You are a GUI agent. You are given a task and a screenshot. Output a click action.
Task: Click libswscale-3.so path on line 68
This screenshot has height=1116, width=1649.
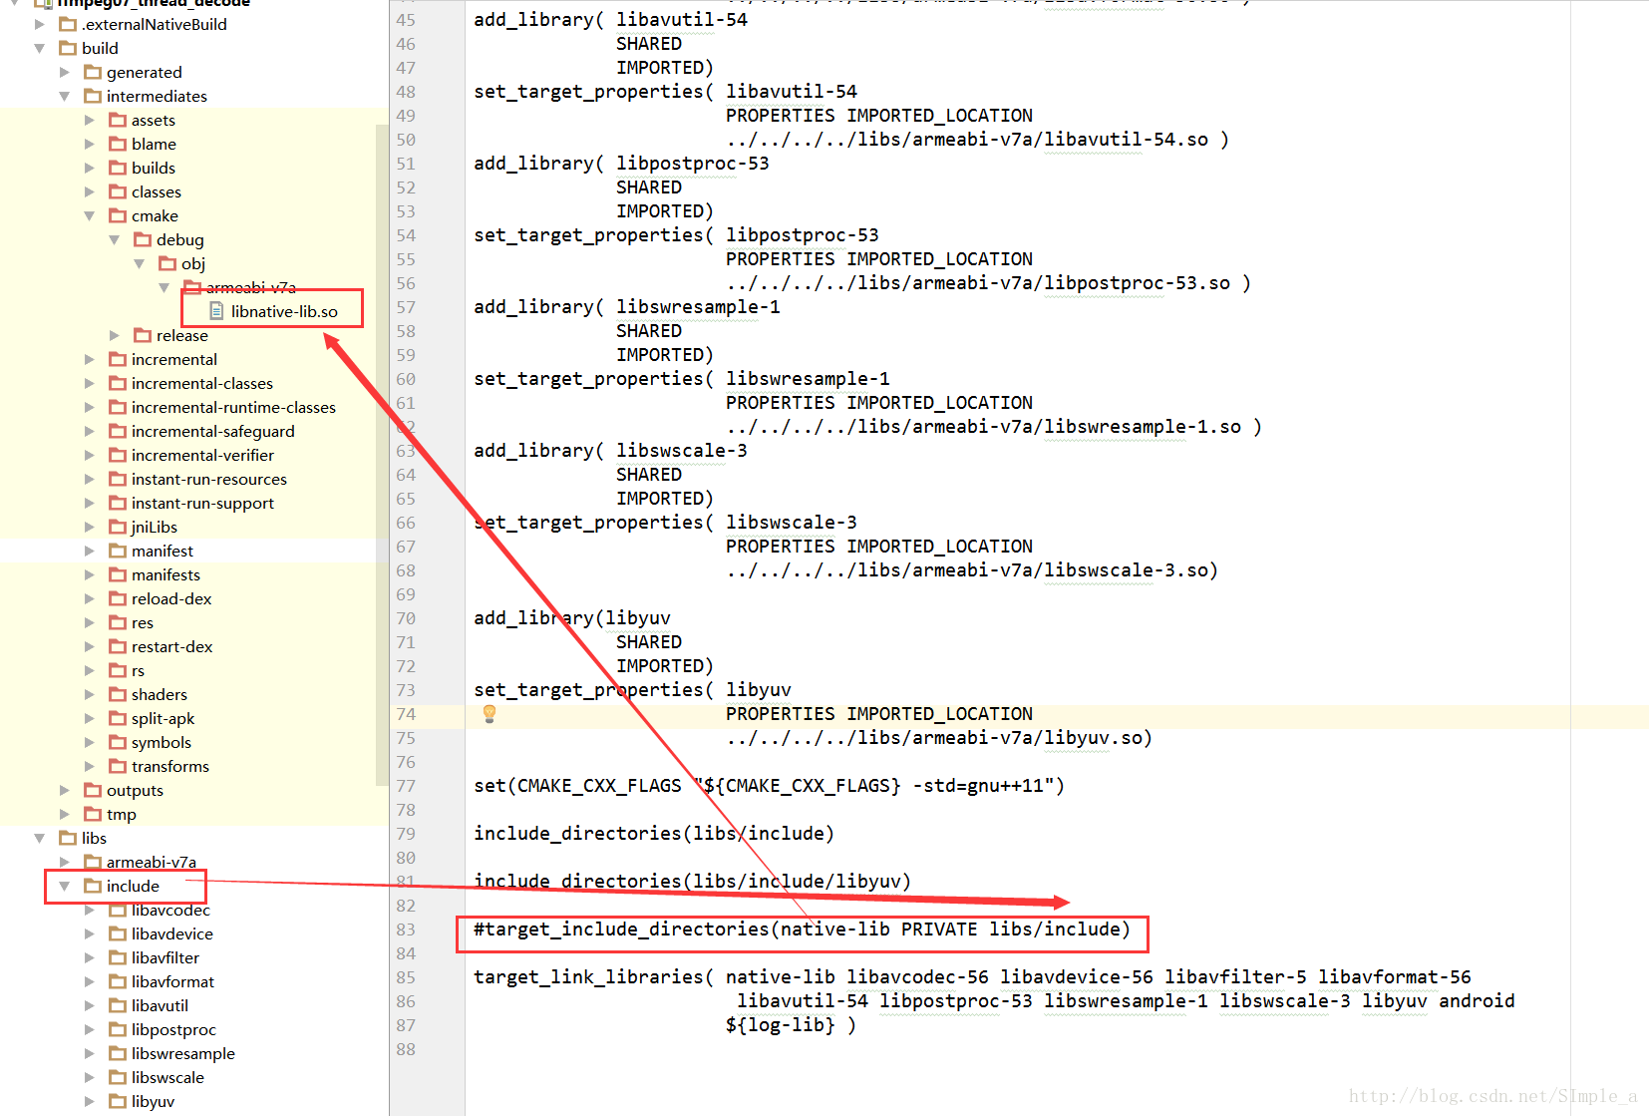tap(972, 570)
